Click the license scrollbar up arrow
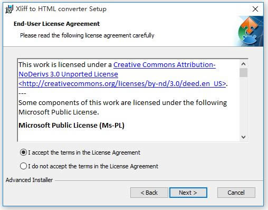This screenshot has height=210, width=268. click(x=243, y=64)
